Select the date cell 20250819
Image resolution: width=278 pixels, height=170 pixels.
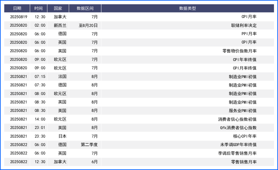(19, 17)
